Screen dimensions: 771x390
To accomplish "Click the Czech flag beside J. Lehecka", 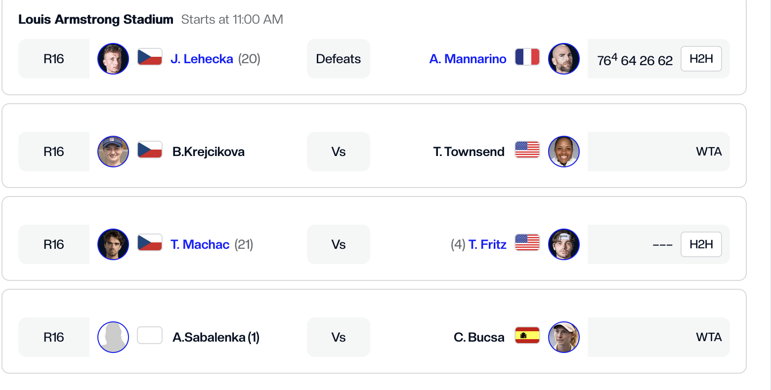I will 150,57.
